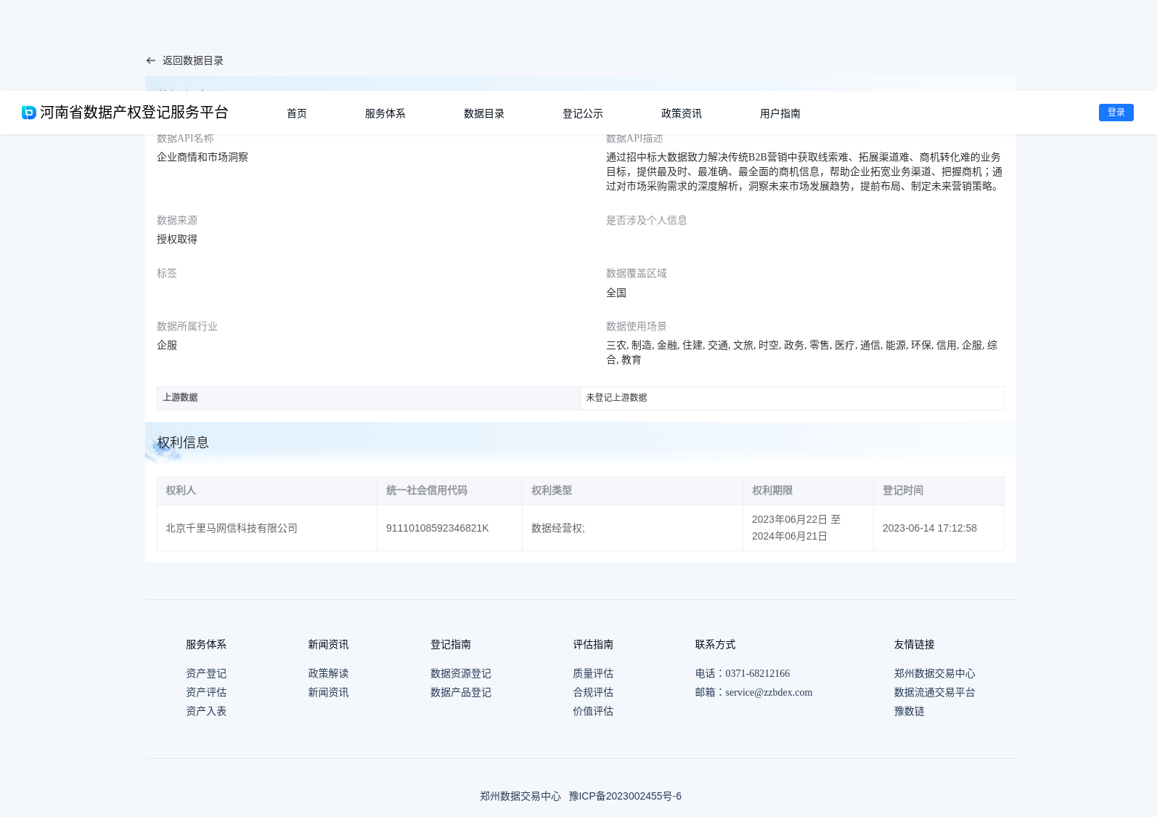Open 数据产品登记 footer link
This screenshot has height=817, width=1157.
(x=461, y=693)
